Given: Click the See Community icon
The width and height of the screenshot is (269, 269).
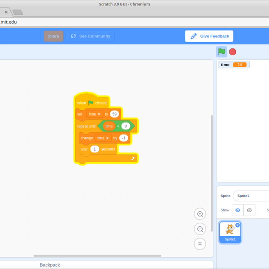Looking at the screenshot, I should click(74, 36).
